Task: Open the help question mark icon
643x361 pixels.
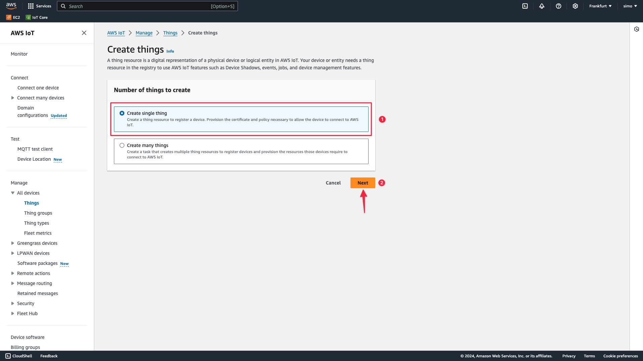Action: point(558,6)
